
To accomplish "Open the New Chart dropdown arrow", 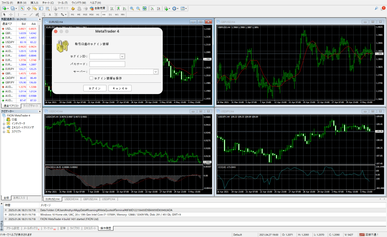I will click(8, 8).
